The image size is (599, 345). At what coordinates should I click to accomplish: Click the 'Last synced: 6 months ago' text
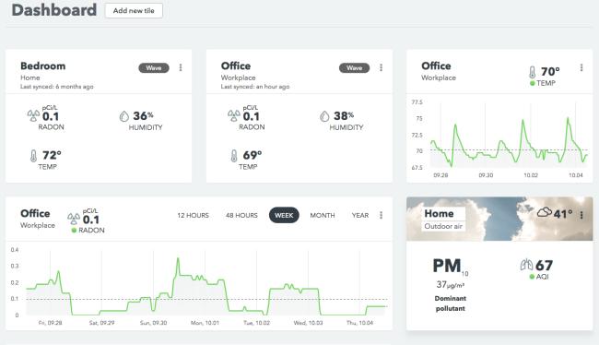coord(57,87)
